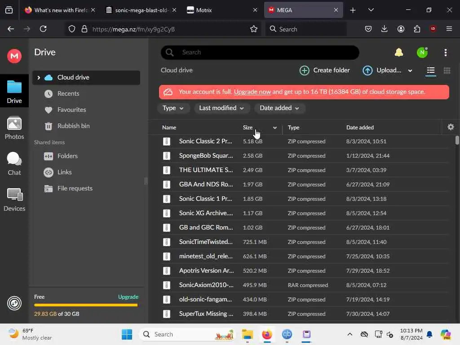This screenshot has width=460, height=345.
Task: Focus the Firefox search box
Action: 305,29
